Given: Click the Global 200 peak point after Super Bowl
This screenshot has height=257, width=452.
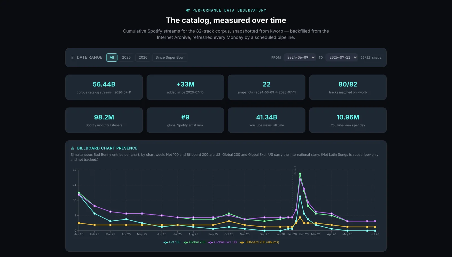Looking at the screenshot, I should [300, 174].
